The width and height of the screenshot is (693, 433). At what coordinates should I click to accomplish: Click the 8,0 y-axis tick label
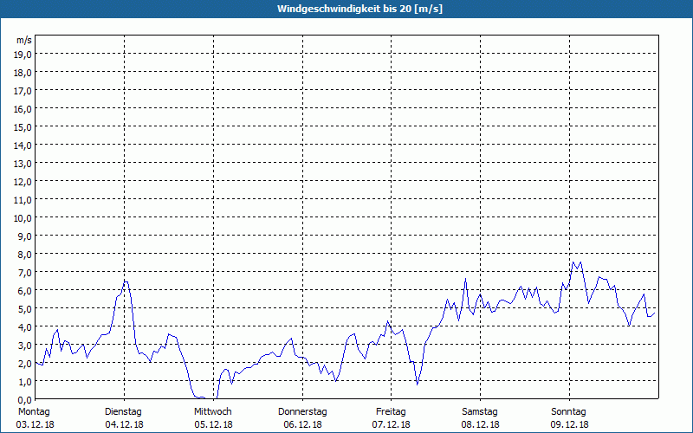pos(24,255)
